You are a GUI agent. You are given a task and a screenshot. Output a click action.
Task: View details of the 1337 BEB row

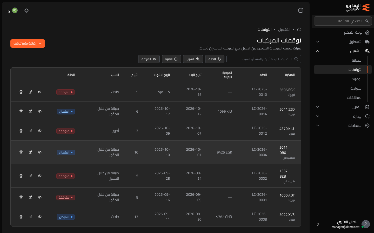point(40,176)
